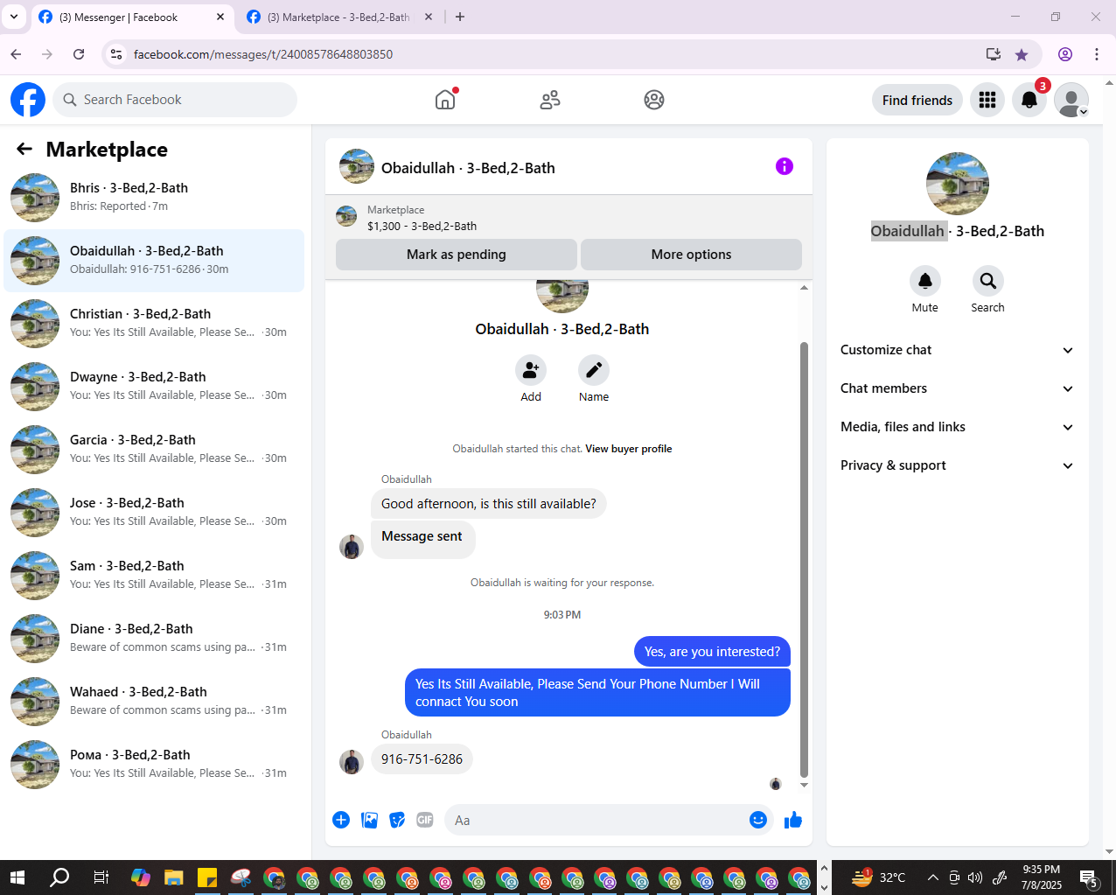The height and width of the screenshot is (895, 1116).
Task: Focus the Aa message input box
Action: coord(595,820)
